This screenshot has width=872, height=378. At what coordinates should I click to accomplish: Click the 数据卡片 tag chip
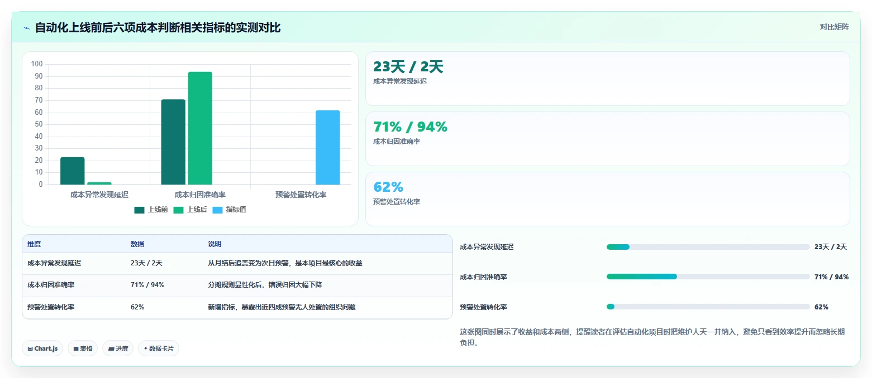[159, 348]
